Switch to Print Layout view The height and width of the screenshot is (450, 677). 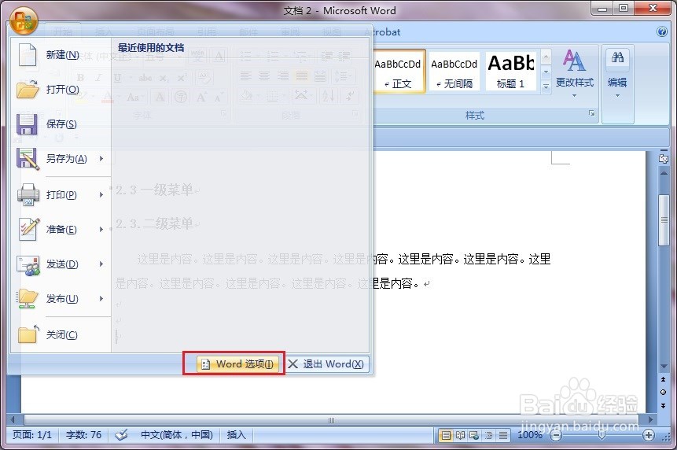point(446,435)
